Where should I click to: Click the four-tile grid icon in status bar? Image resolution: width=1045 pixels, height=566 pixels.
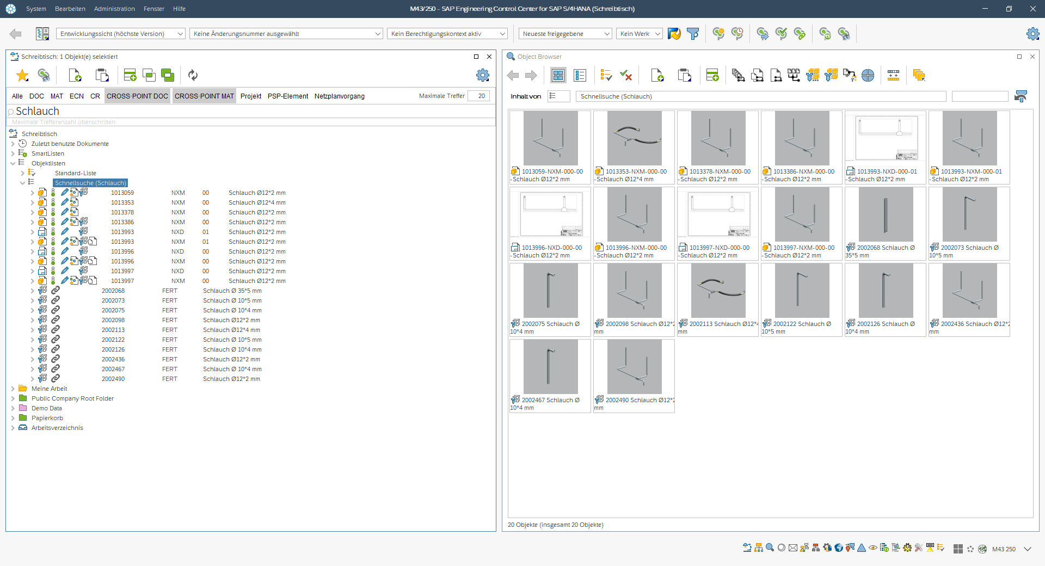[958, 549]
